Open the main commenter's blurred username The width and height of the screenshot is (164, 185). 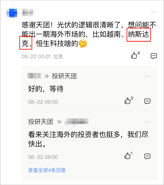coord(28,13)
